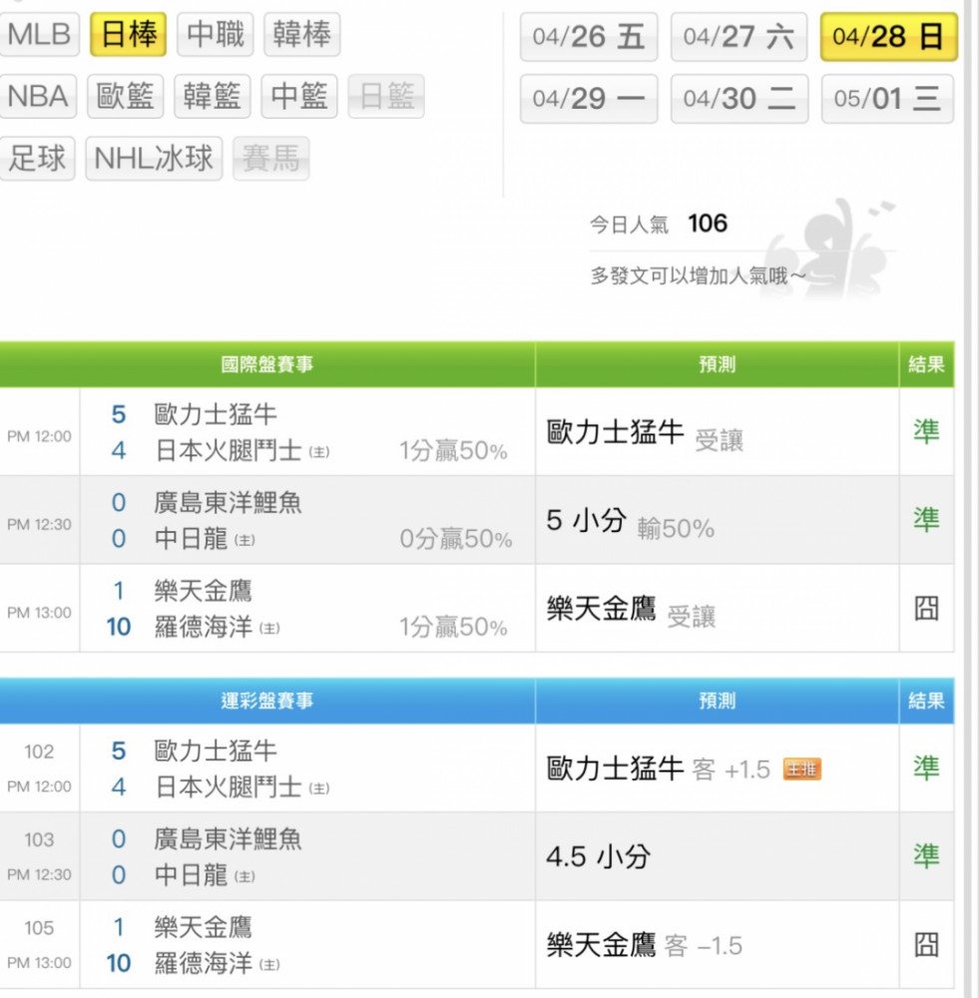Click 廣島東洋鯉魚 team in the 國際盤 game
The image size is (979, 998).
[x=228, y=503]
